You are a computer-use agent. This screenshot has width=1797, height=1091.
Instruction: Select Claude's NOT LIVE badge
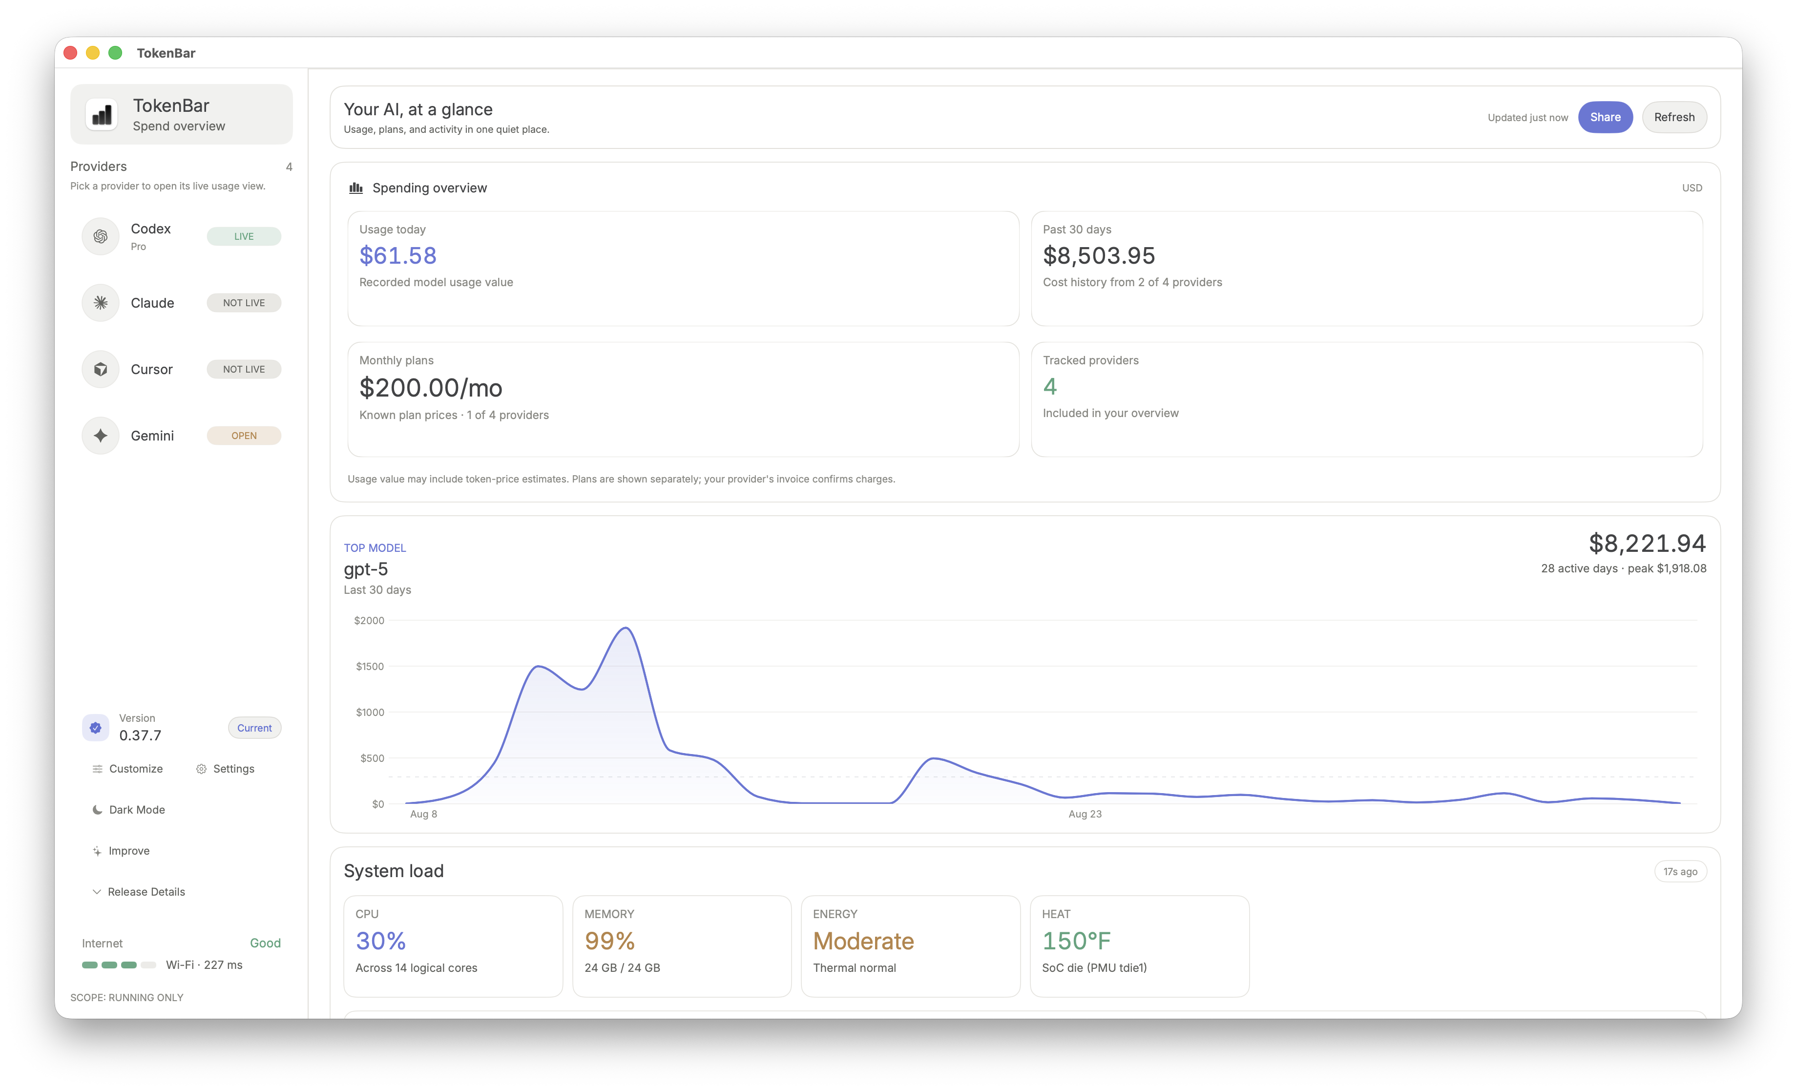(x=244, y=303)
